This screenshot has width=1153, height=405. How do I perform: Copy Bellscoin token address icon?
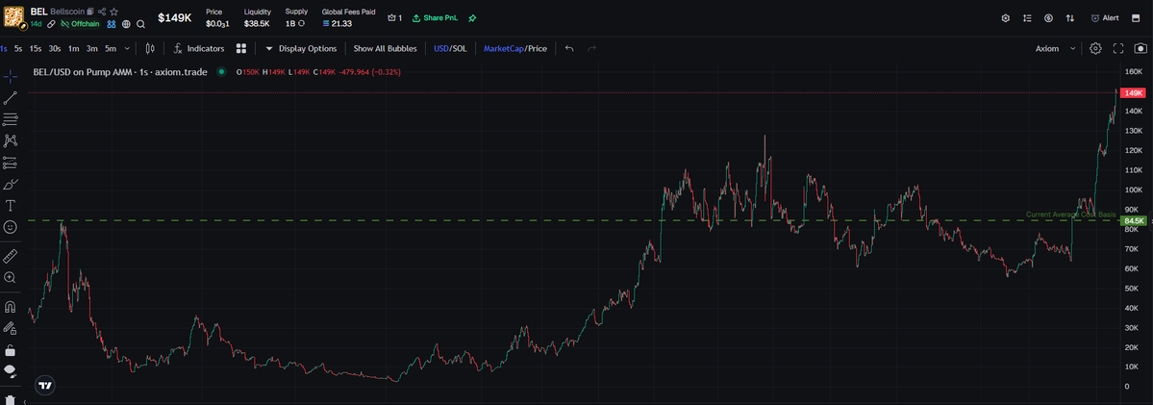[90, 12]
